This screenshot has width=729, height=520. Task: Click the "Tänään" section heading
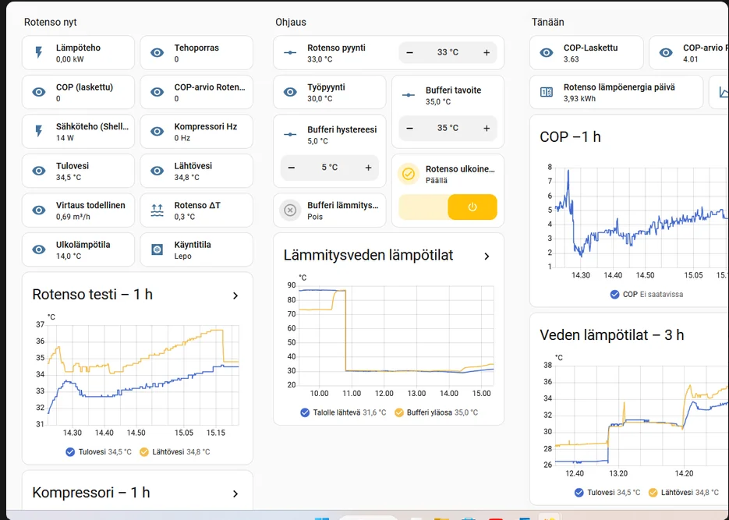547,22
